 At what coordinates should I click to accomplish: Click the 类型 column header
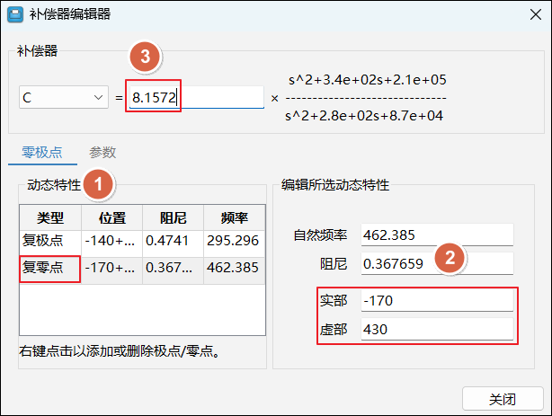[50, 217]
